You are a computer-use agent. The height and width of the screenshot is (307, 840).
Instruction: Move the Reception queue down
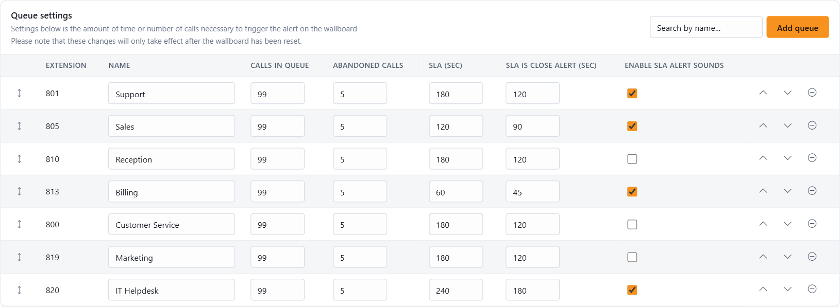787,158
